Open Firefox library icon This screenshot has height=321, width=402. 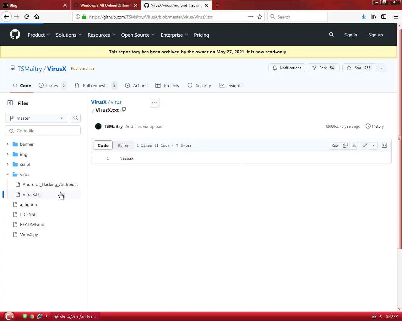point(374,17)
